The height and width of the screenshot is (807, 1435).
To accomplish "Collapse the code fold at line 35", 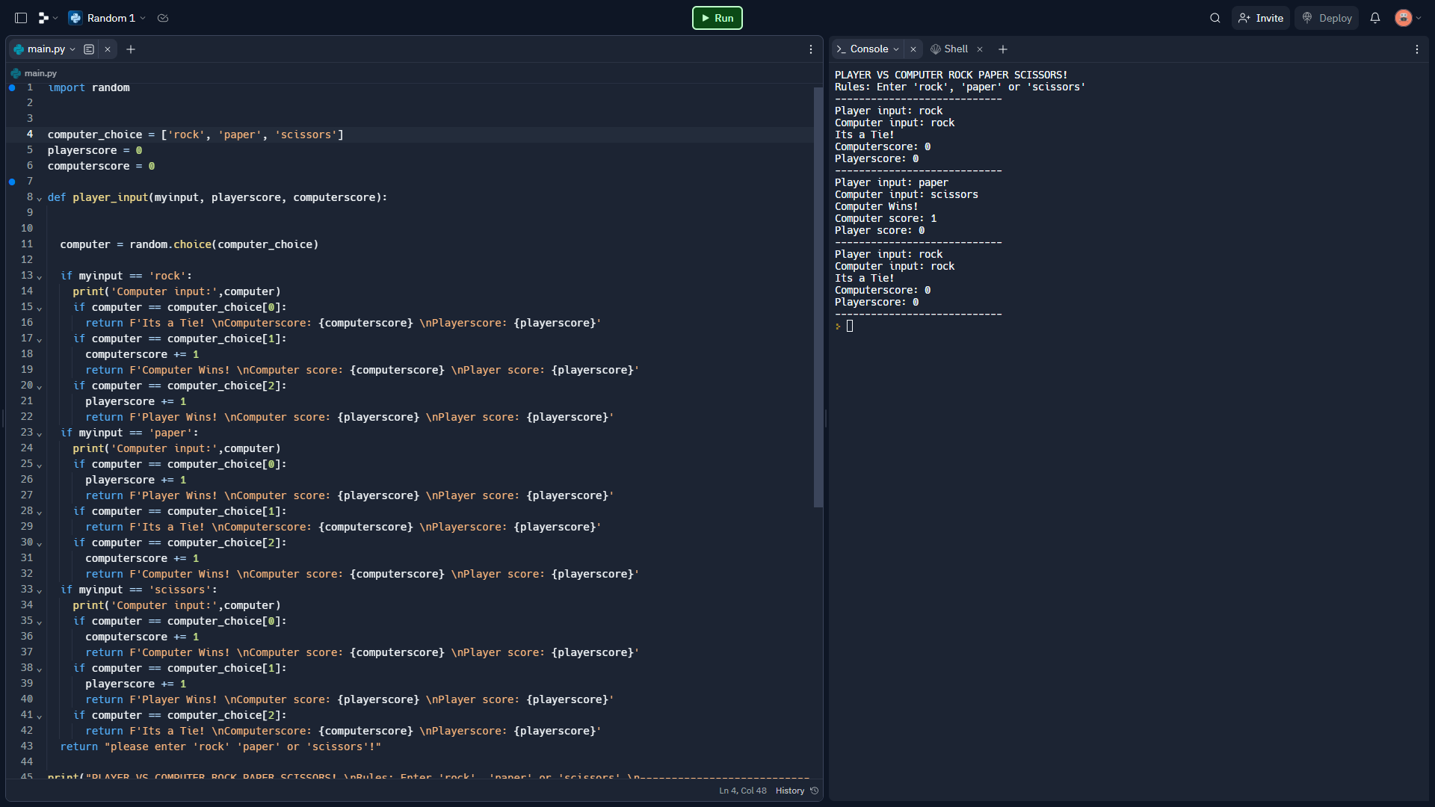I will [39, 622].
